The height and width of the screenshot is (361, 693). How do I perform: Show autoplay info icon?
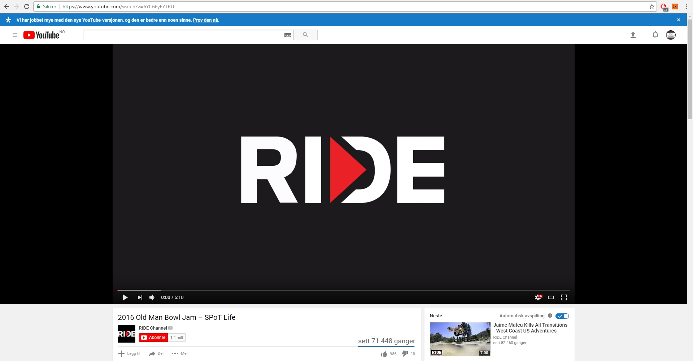(x=550, y=316)
